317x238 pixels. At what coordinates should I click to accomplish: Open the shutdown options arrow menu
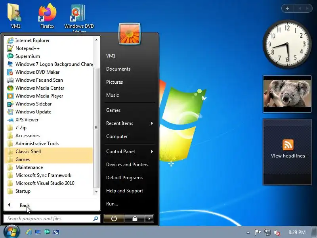(149, 219)
